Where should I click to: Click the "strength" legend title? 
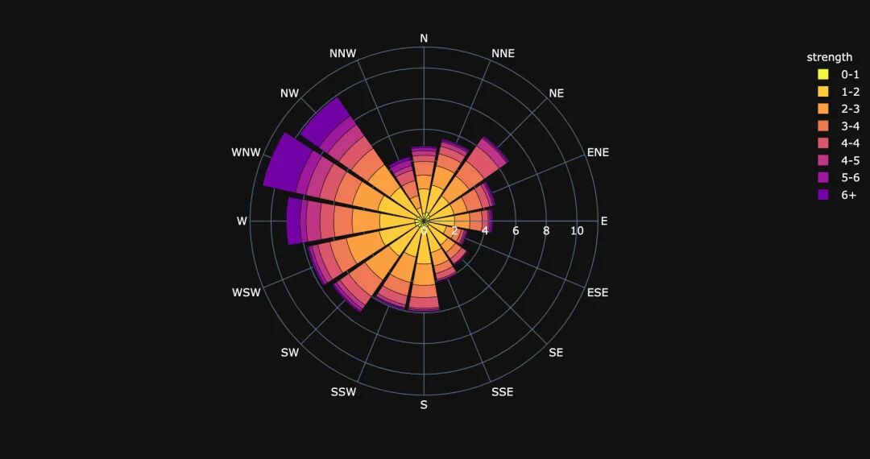click(829, 57)
